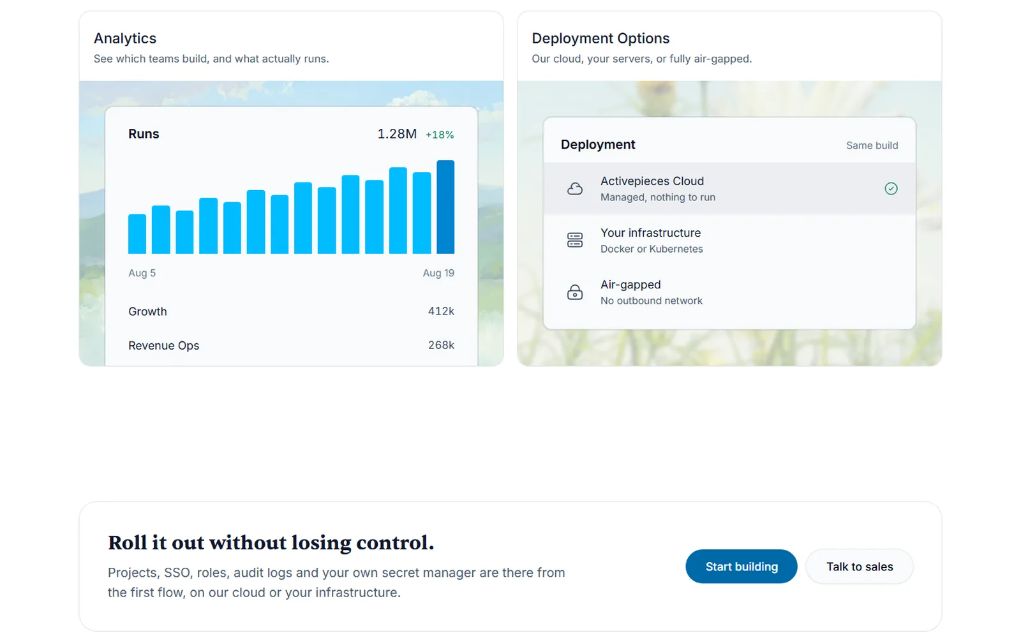Click the Managed, nothing to run subtitle

tap(658, 197)
